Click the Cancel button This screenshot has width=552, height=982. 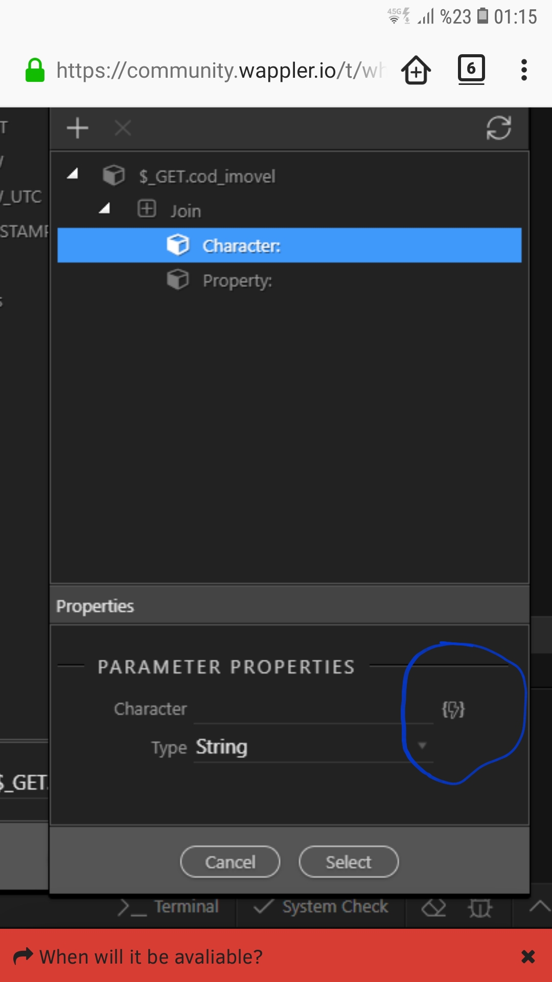230,862
